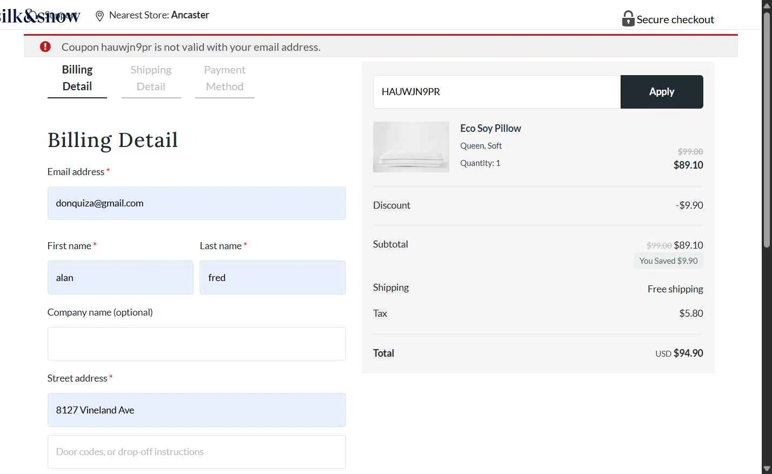Viewport: 772px width, 474px height.
Task: Click the Nearest Store location pin icon
Action: 99,16
